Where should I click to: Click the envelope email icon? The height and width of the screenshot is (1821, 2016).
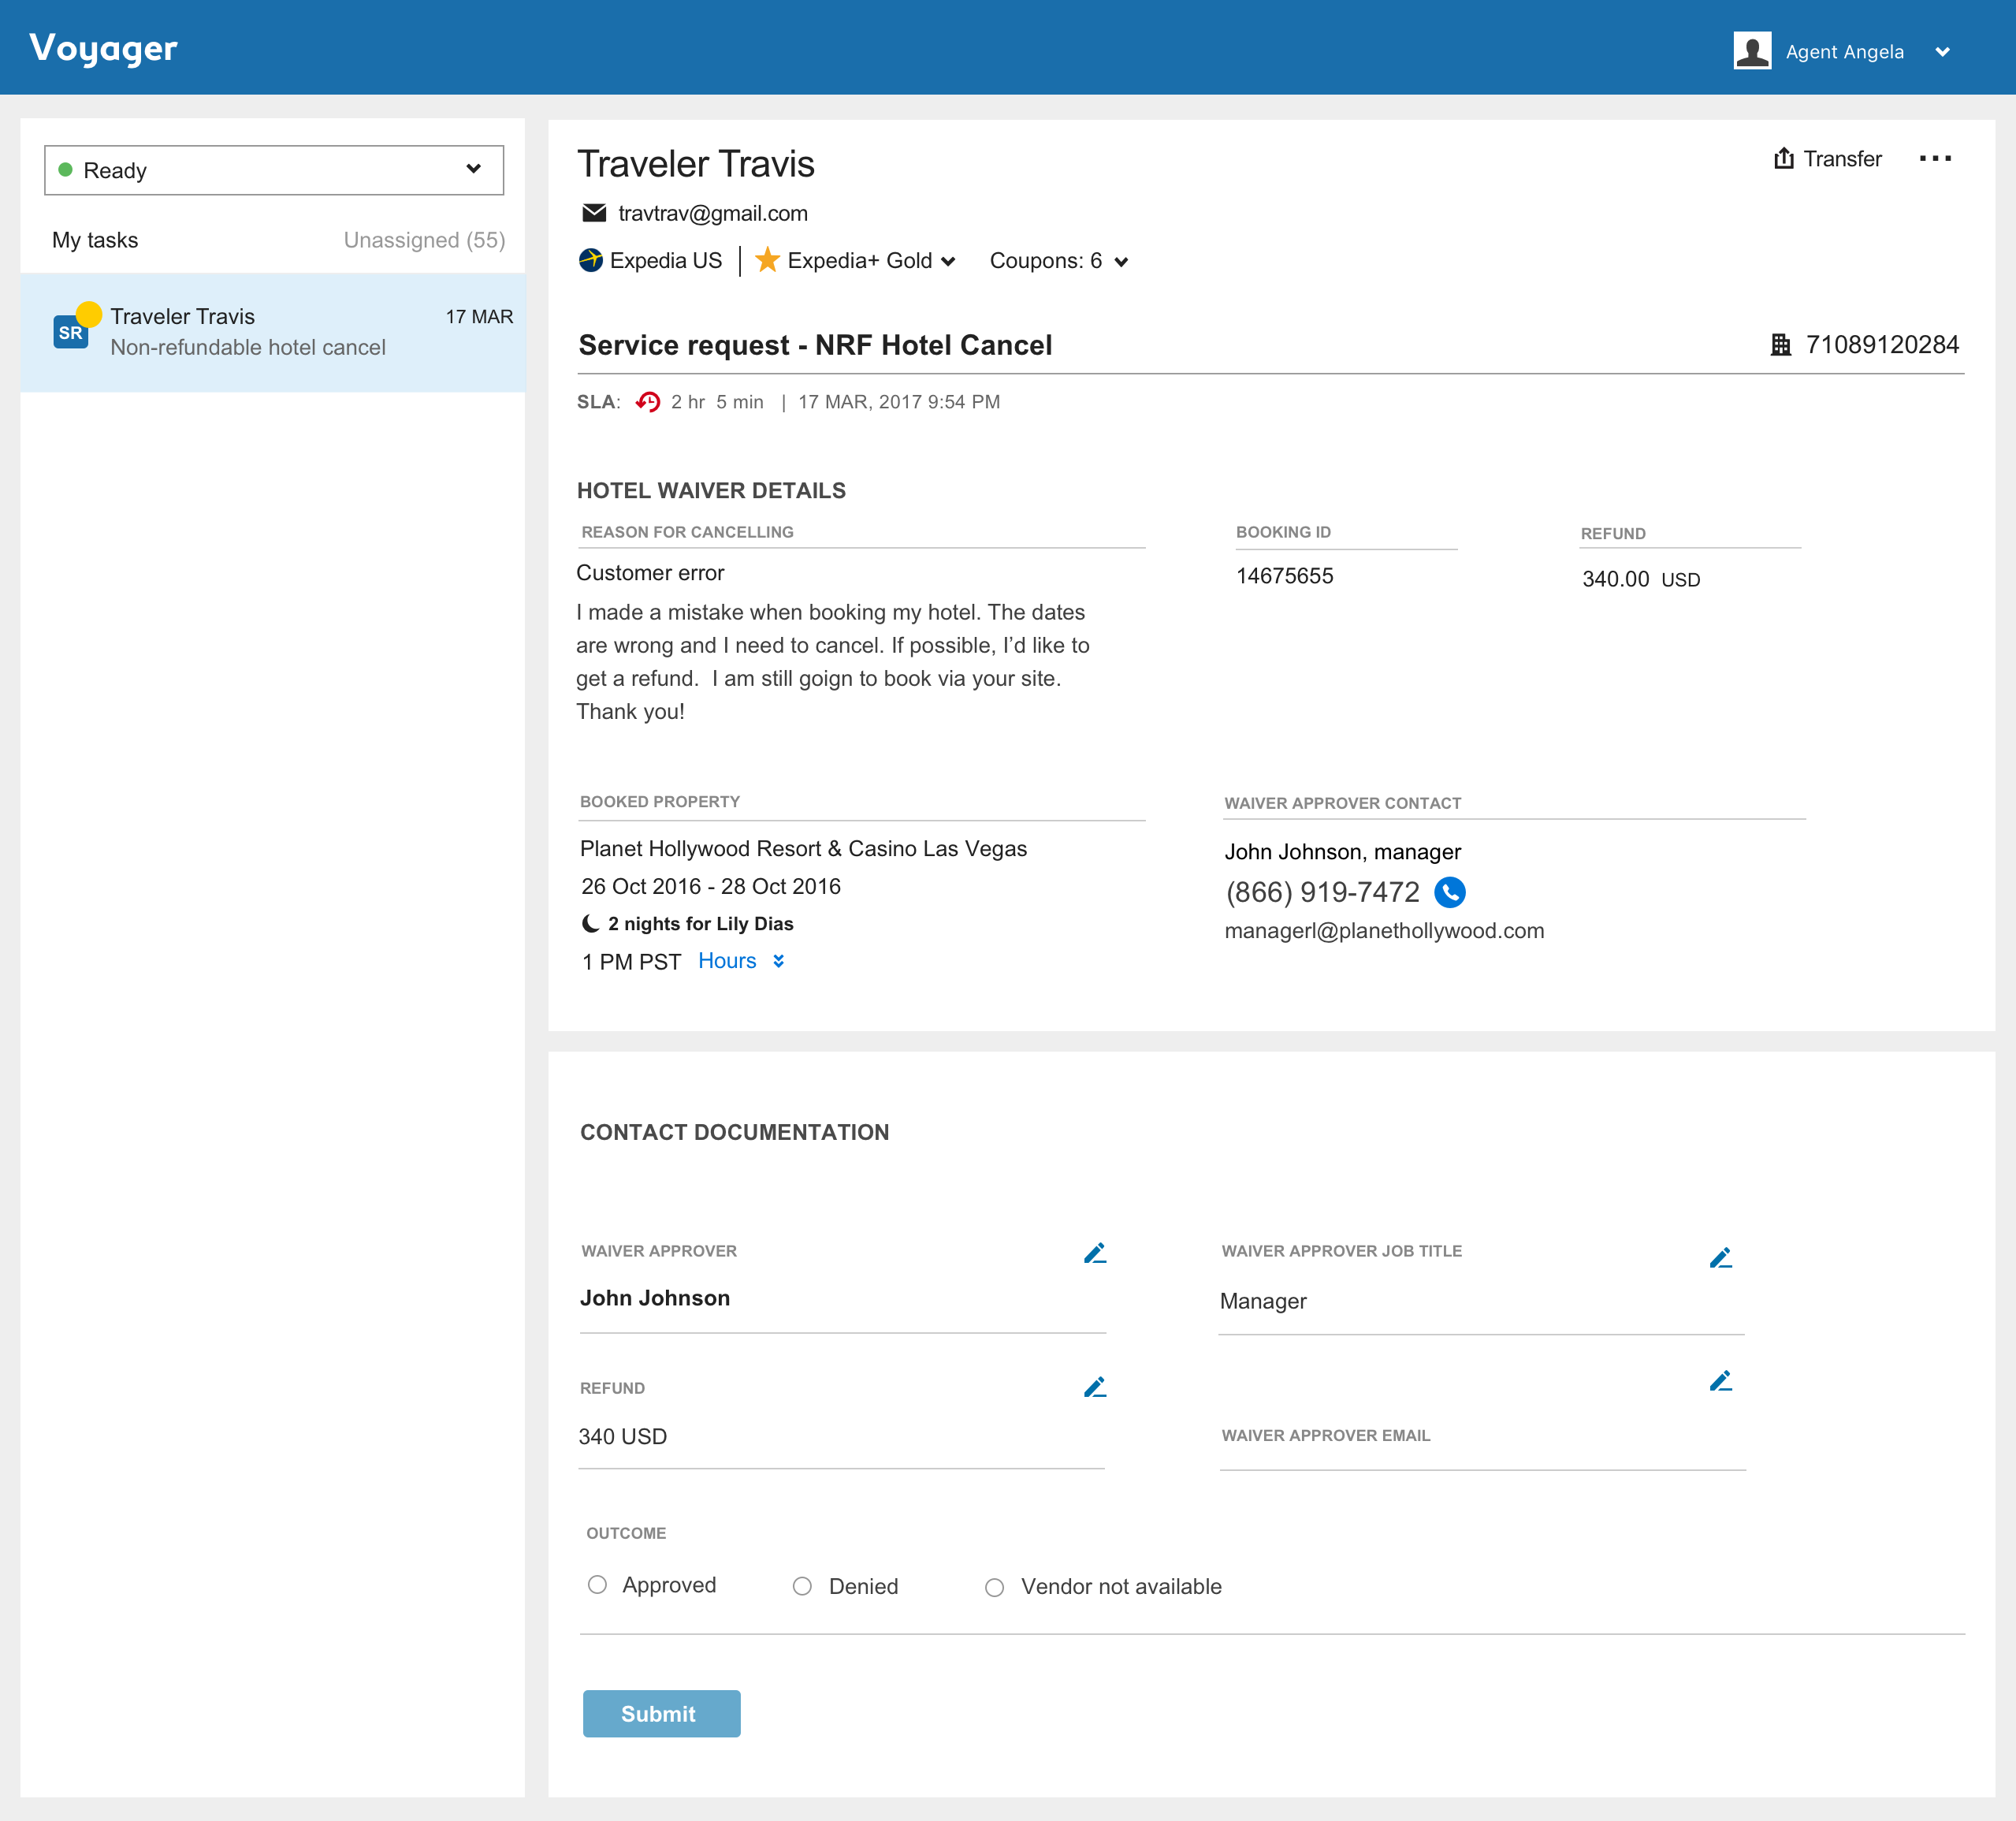(x=594, y=213)
